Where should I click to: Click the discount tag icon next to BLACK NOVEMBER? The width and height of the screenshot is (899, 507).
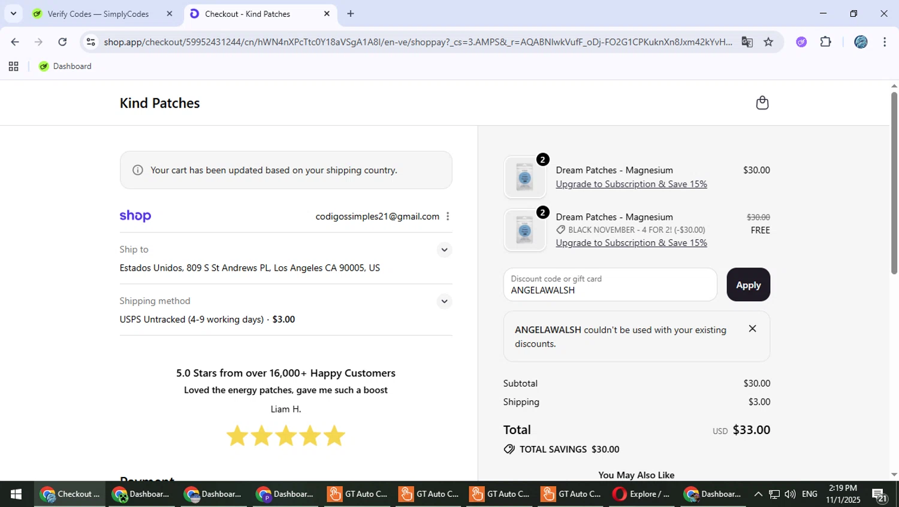coord(560,230)
